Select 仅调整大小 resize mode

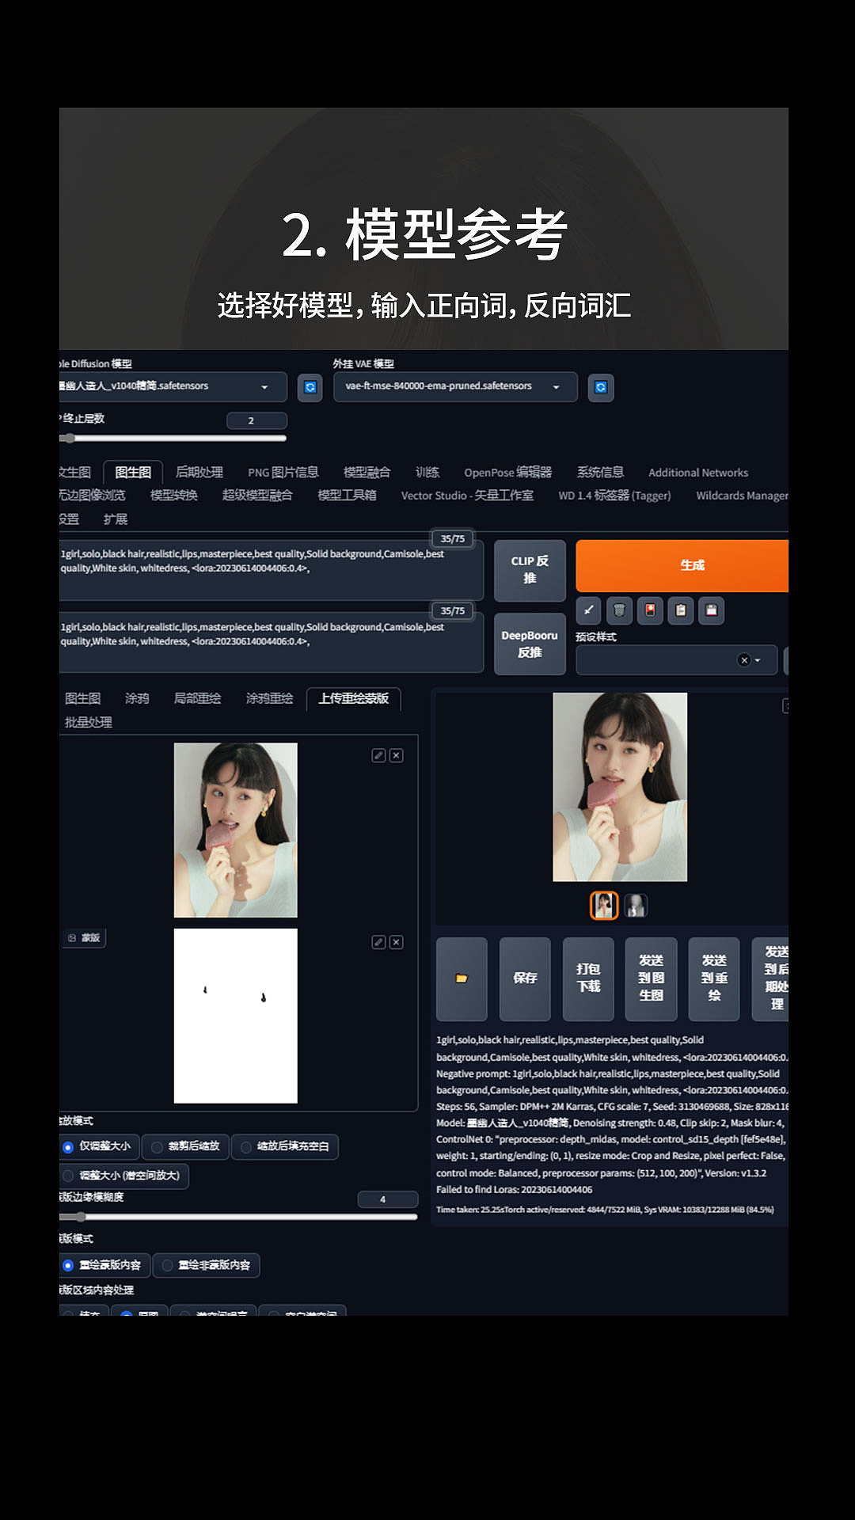coord(99,1146)
